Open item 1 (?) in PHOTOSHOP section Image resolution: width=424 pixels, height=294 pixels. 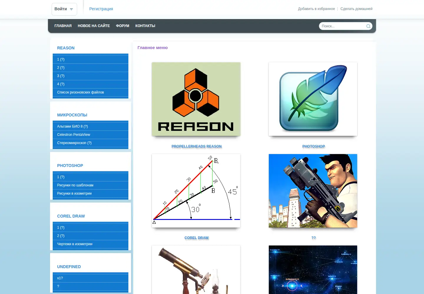tap(90, 177)
